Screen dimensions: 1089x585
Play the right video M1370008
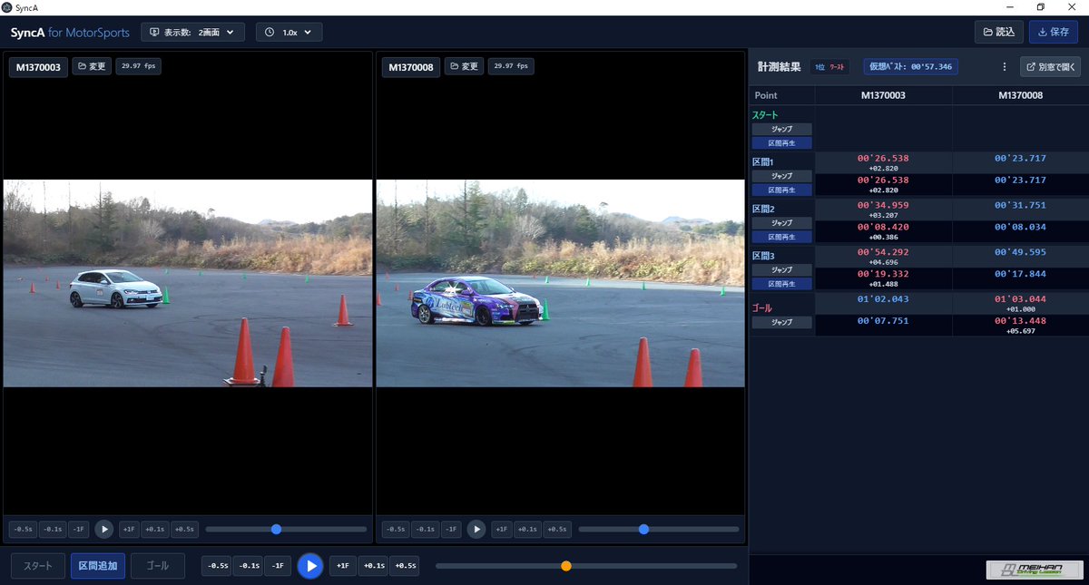pos(476,529)
